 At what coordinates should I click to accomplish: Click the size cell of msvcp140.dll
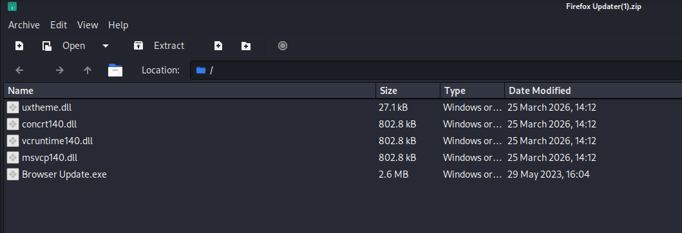[397, 157]
